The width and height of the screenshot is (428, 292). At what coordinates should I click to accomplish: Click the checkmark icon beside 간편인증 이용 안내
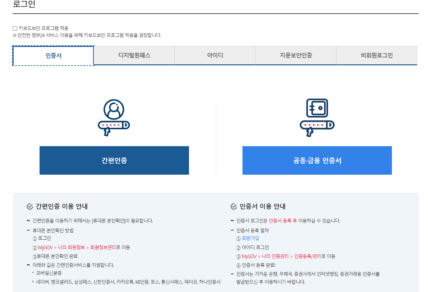pos(30,207)
